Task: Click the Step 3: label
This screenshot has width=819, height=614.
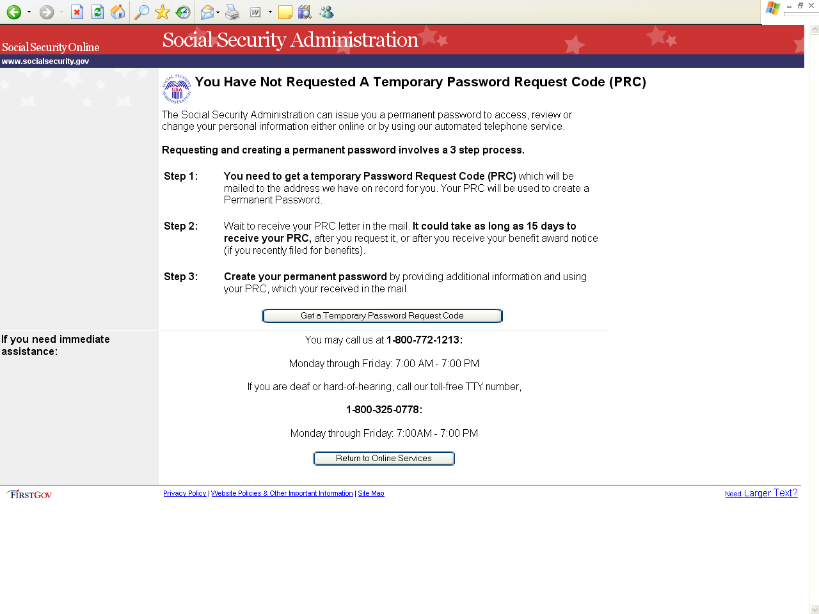Action: pyautogui.click(x=181, y=277)
